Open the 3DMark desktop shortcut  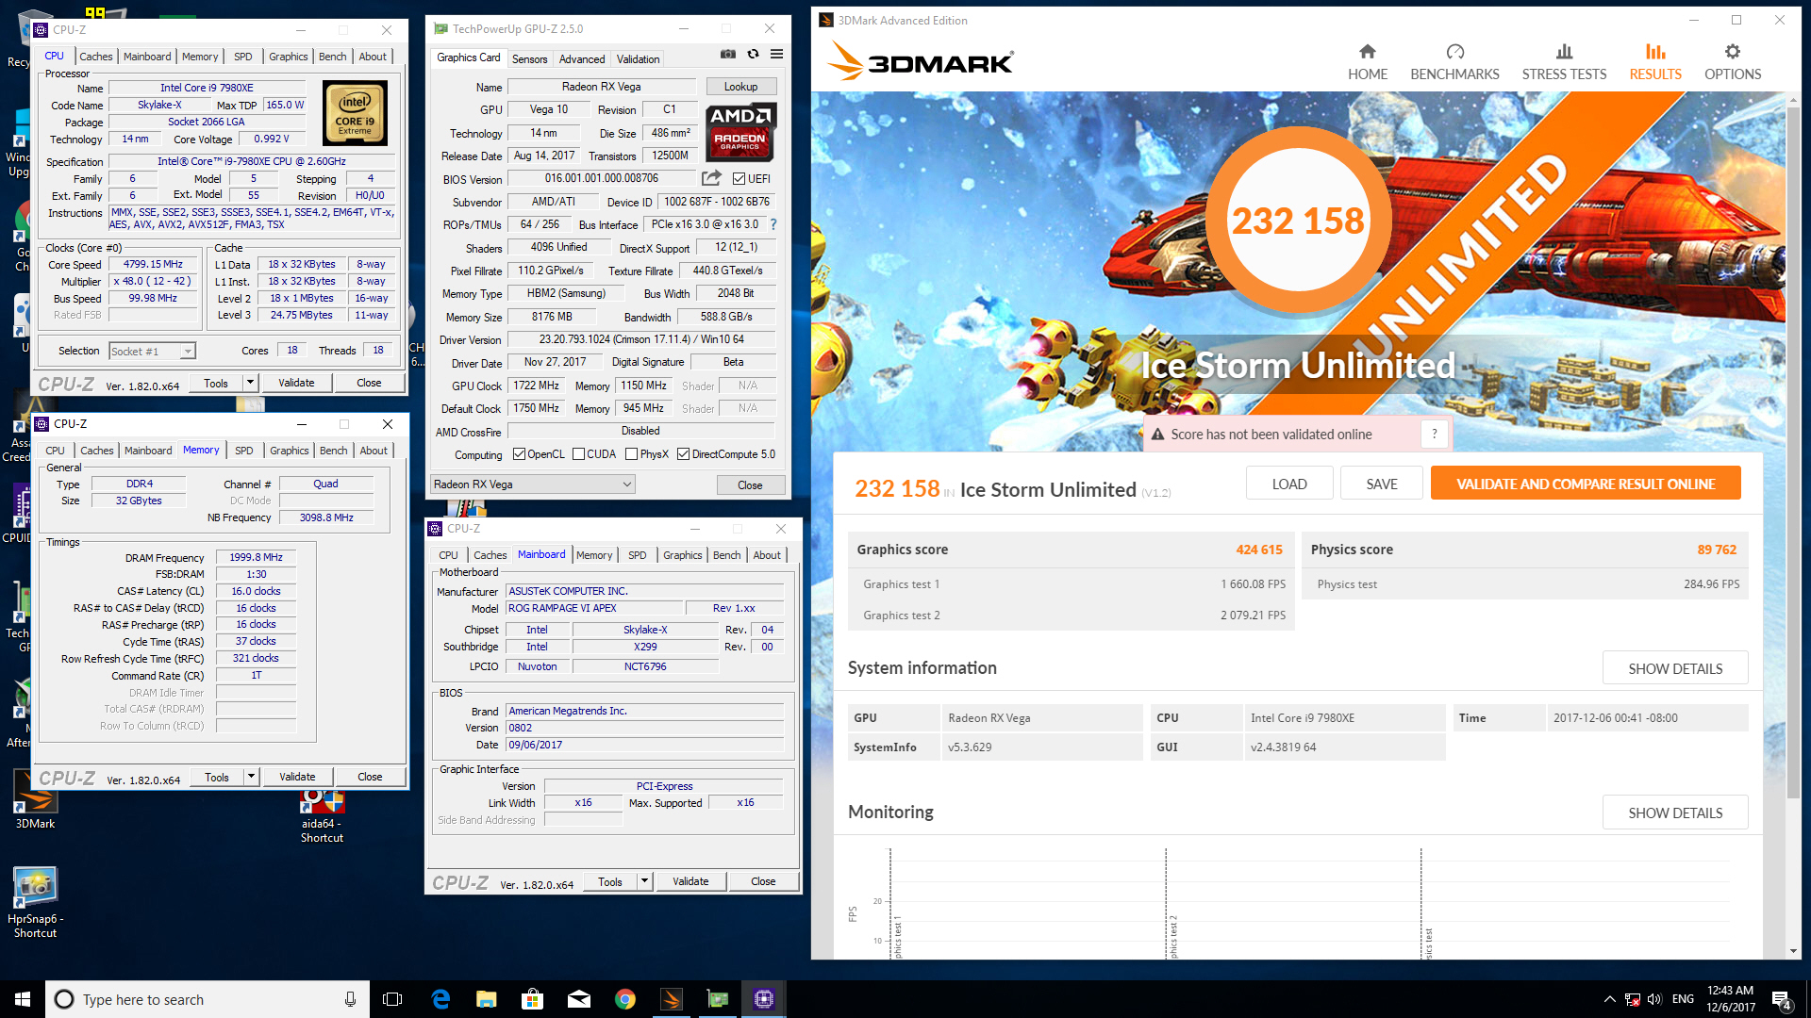[x=35, y=799]
